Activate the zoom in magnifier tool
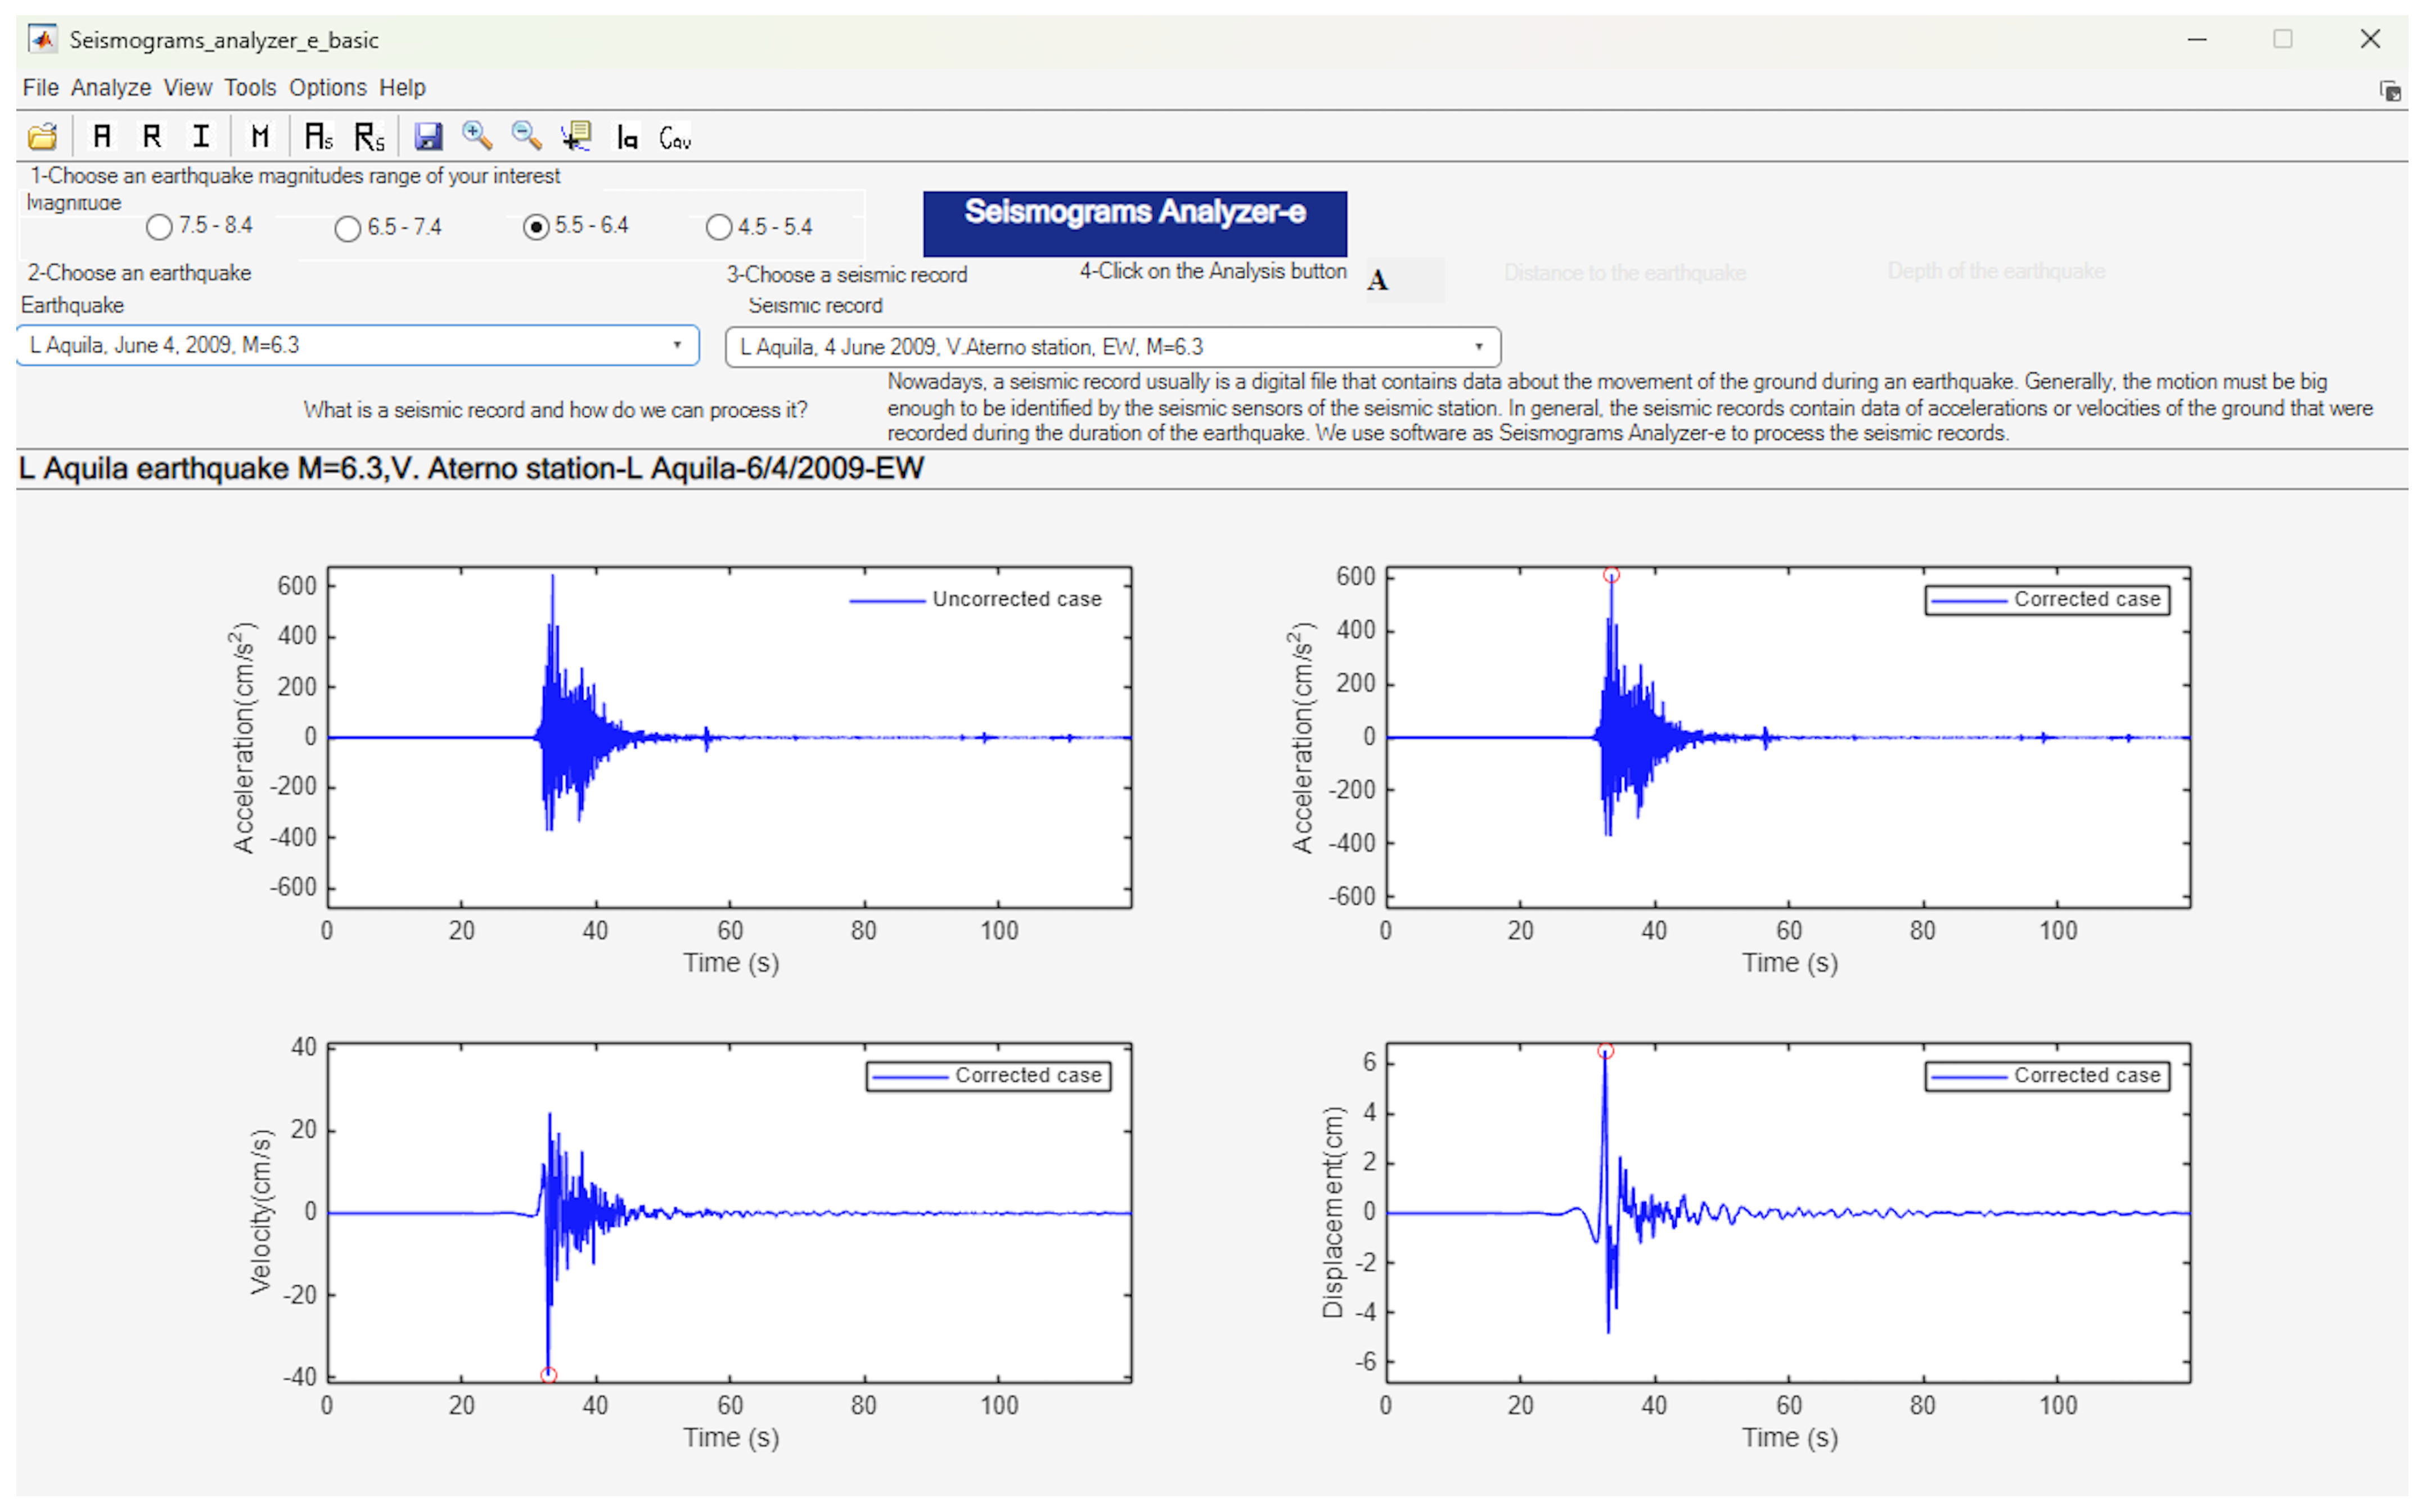Screen dimensions: 2426x1512 [x=477, y=136]
